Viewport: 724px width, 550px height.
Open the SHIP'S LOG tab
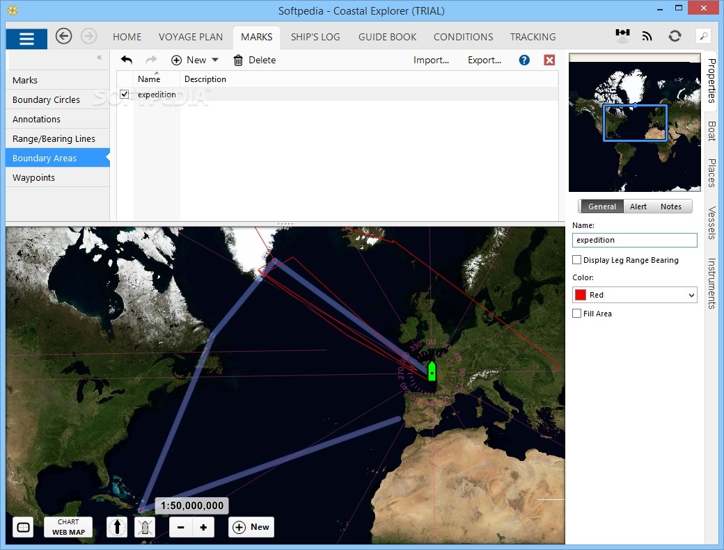coord(315,37)
